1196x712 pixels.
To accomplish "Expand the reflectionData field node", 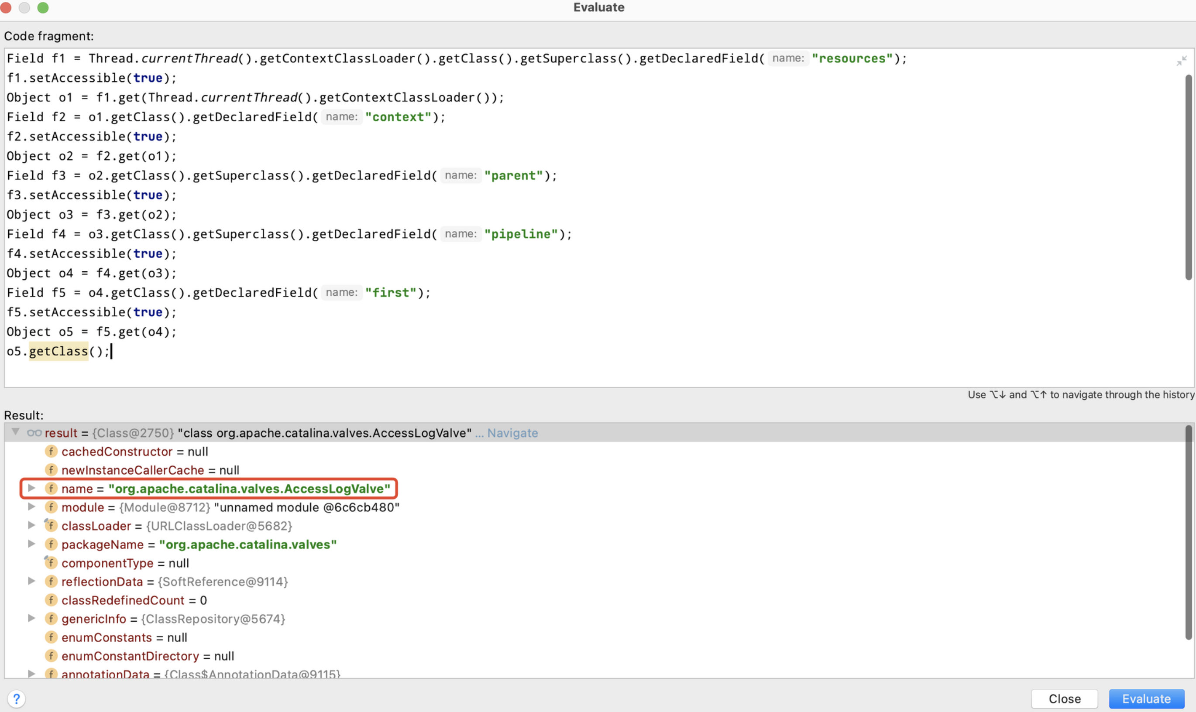I will pyautogui.click(x=31, y=581).
